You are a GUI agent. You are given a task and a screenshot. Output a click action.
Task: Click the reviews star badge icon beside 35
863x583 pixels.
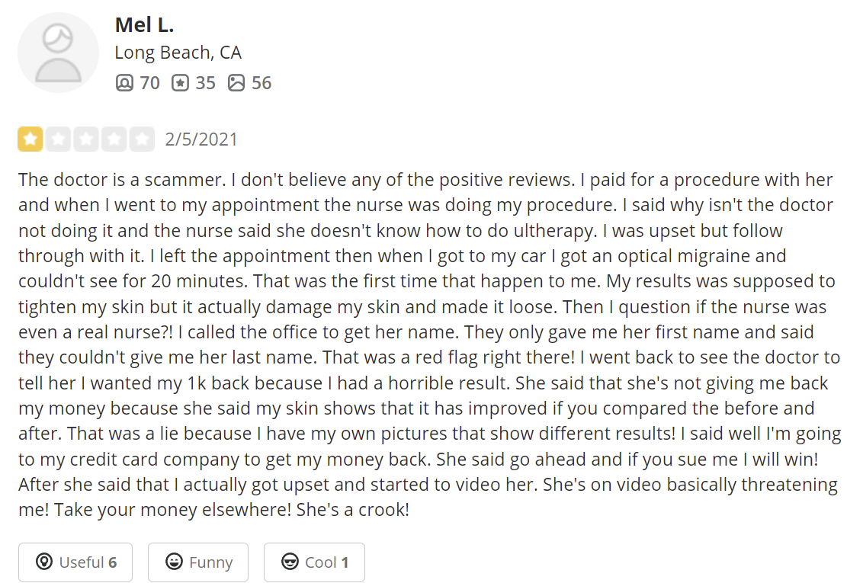(x=180, y=83)
